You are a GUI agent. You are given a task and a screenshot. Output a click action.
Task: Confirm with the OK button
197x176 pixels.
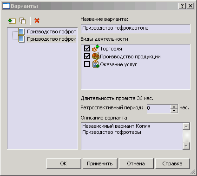pos(64,163)
